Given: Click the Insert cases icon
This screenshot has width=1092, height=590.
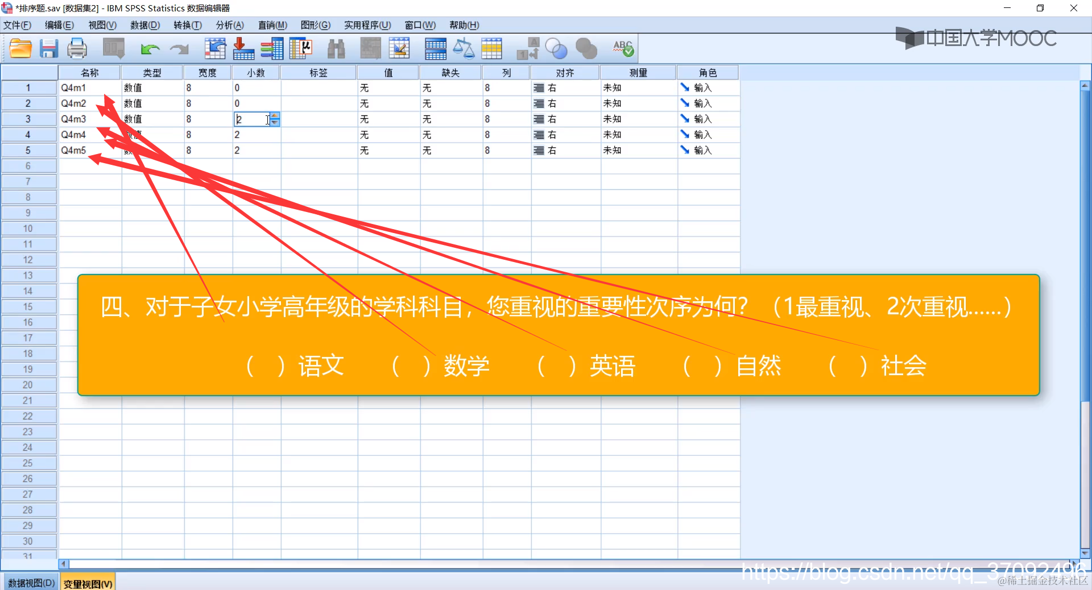Looking at the screenshot, I should tap(371, 49).
